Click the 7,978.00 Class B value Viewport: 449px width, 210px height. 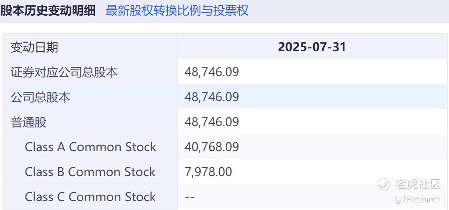[208, 172]
